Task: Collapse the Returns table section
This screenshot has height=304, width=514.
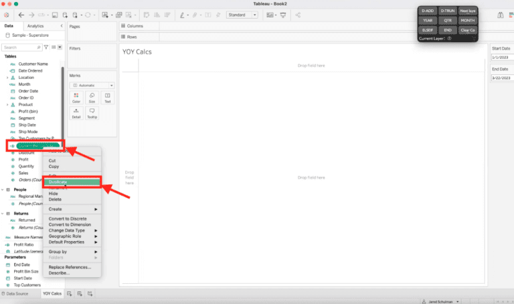Action: [x=3, y=214]
